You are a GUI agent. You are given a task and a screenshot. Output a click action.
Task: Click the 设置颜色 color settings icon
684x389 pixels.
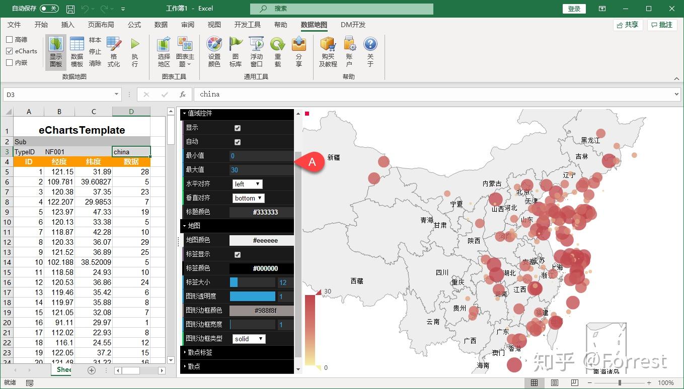[x=214, y=50]
